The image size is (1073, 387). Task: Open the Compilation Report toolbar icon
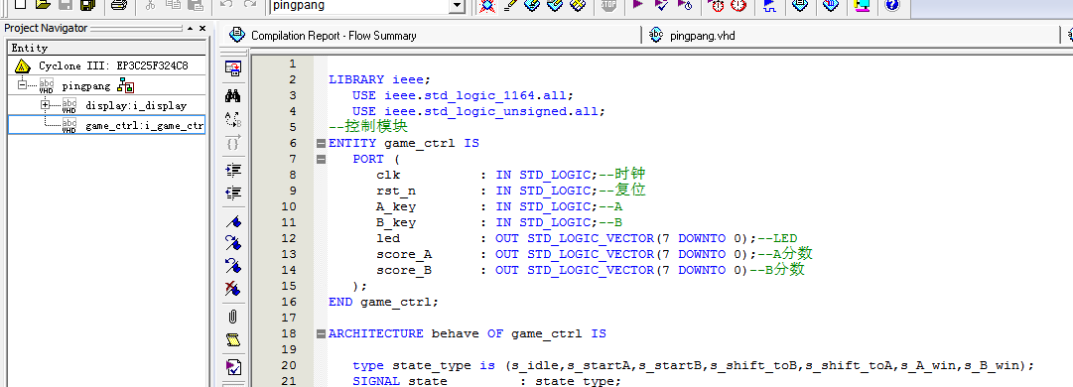799,6
